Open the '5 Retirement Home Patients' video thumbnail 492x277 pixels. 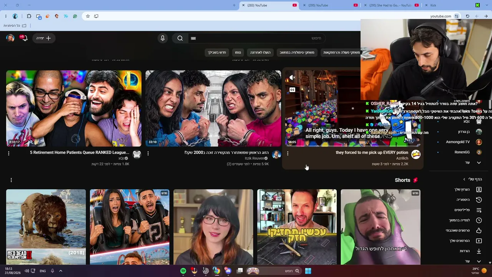[x=74, y=108]
